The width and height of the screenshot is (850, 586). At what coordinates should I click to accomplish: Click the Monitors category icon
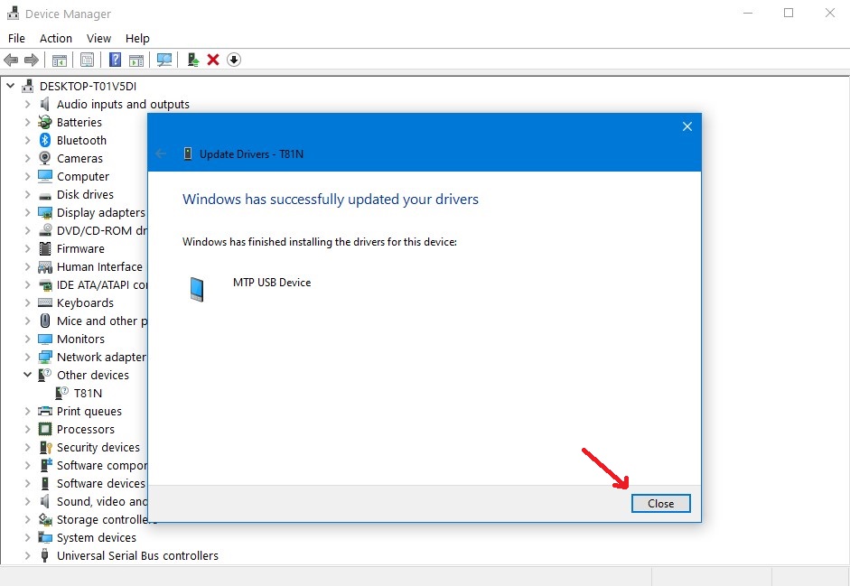45,339
